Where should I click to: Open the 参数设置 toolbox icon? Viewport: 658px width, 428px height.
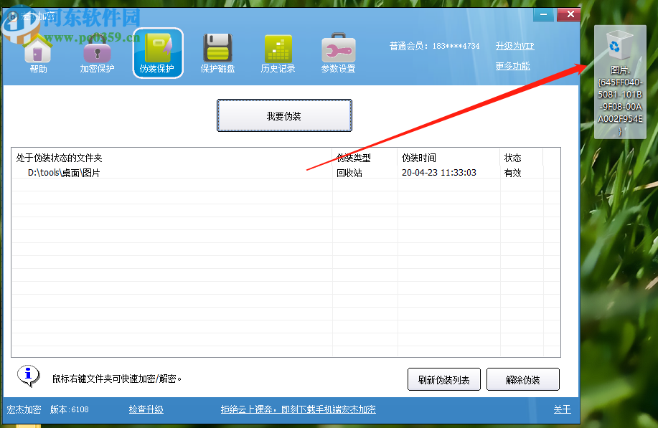pos(338,54)
